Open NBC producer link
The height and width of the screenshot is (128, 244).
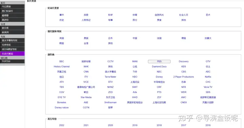(x=159, y=72)
